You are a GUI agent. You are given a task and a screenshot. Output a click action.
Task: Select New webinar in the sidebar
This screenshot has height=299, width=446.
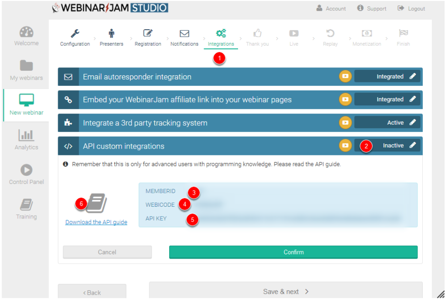click(x=27, y=105)
